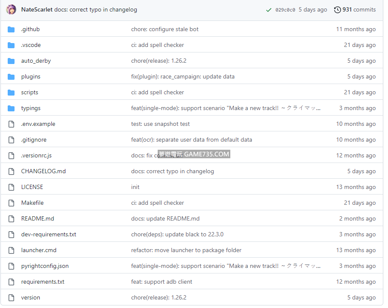Click the .github folder icon

click(11, 29)
